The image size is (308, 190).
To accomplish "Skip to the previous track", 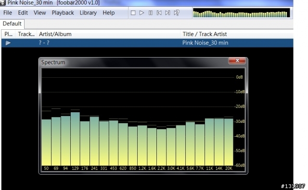I will [x=159, y=13].
